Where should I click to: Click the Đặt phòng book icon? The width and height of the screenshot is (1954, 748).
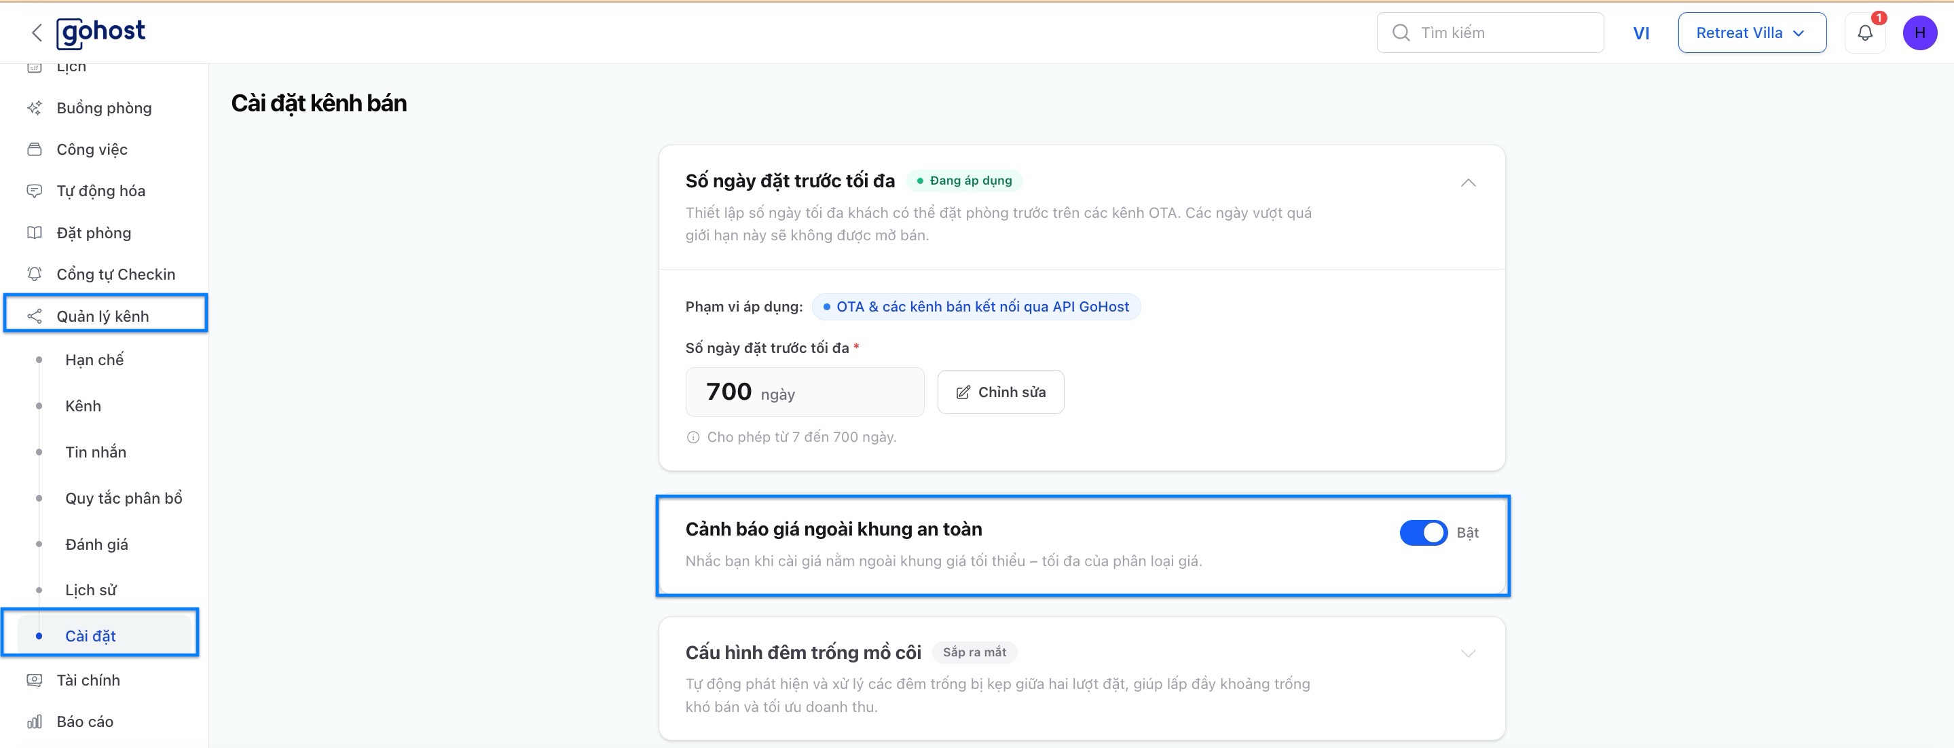click(x=34, y=233)
